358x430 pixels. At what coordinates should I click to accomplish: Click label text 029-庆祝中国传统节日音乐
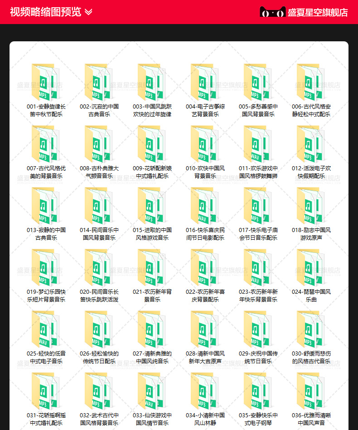click(258, 357)
